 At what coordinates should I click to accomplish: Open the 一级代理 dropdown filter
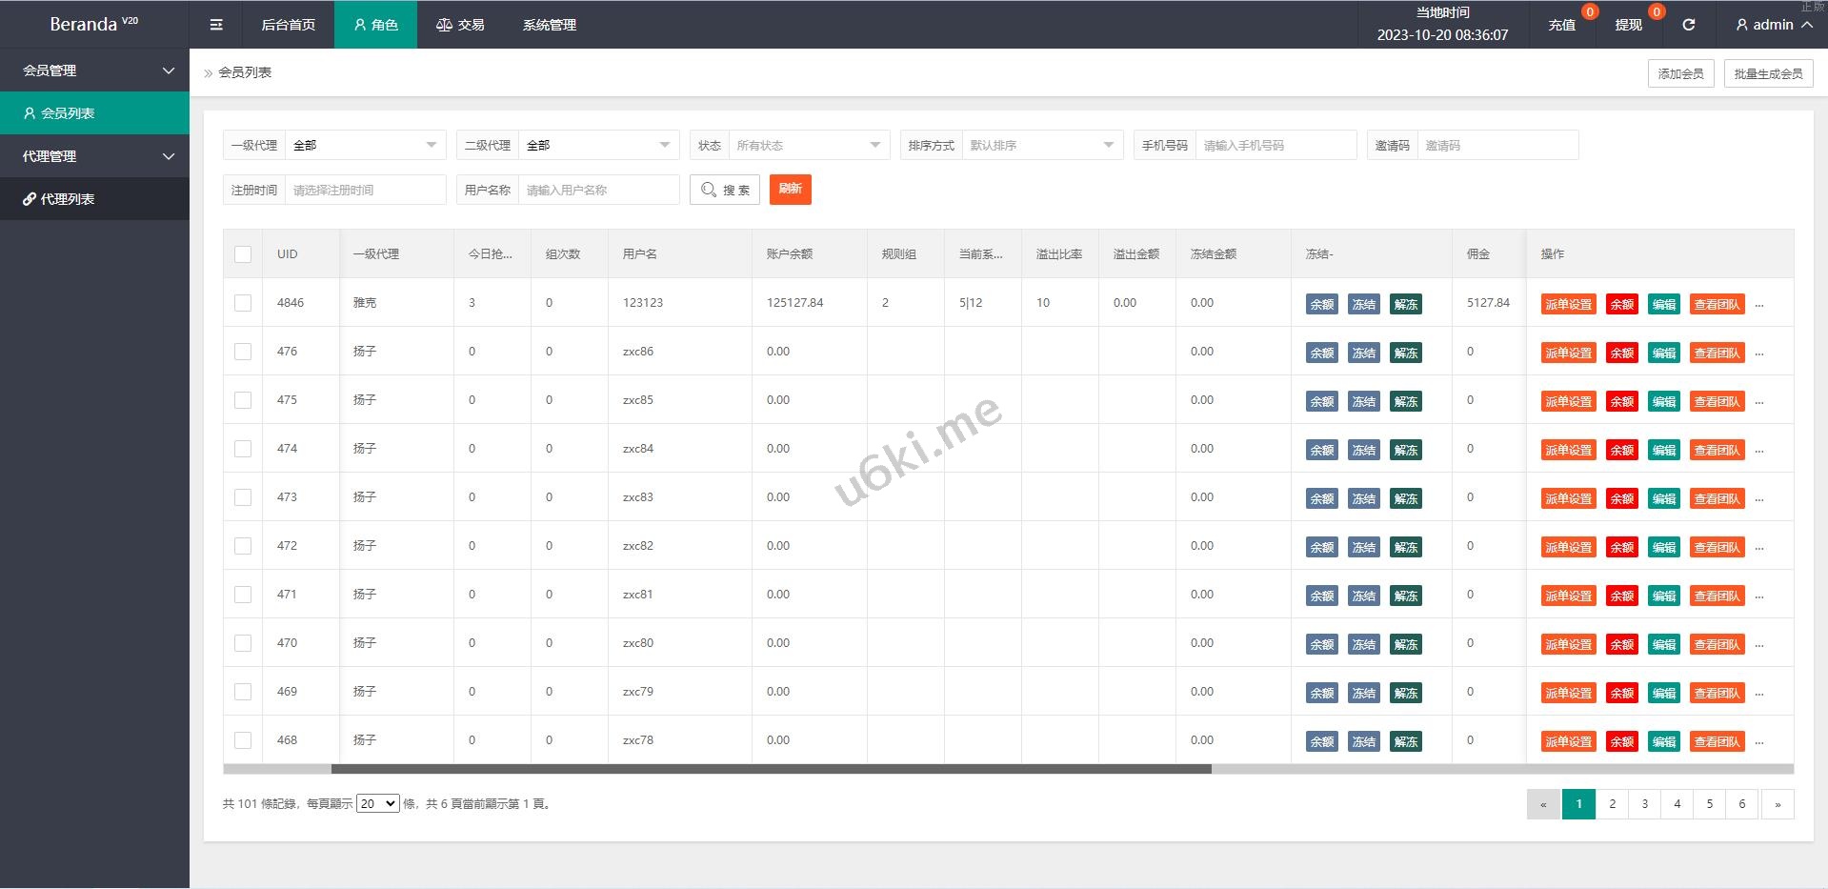coord(365,146)
